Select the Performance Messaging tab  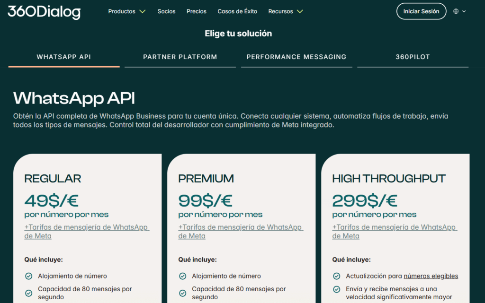point(296,57)
